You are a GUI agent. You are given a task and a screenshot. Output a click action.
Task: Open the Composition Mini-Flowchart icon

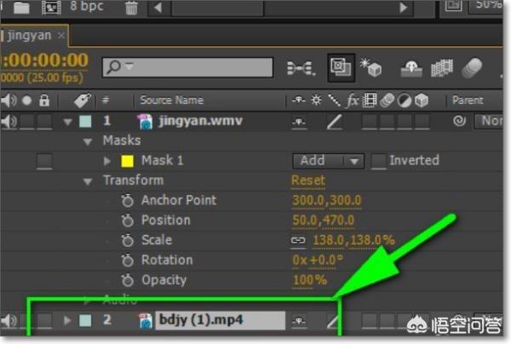point(301,68)
